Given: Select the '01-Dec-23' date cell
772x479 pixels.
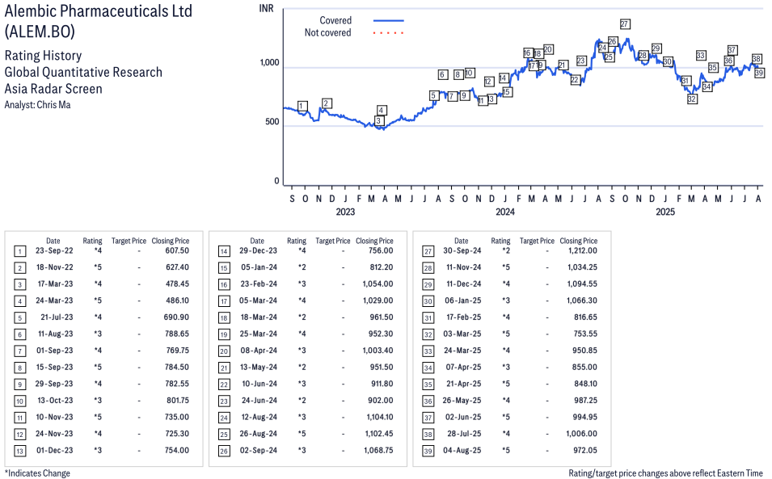Looking at the screenshot, I should coord(55,451).
